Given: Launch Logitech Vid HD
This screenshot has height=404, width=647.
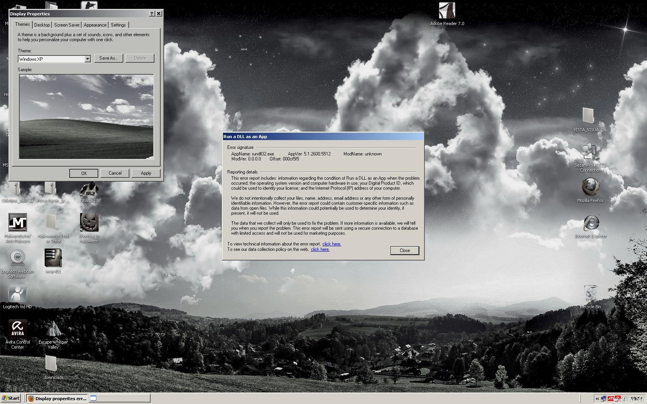Looking at the screenshot, I should pyautogui.click(x=17, y=297).
